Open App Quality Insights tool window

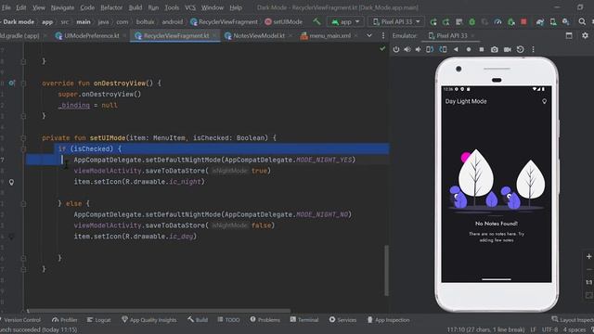pos(148,320)
